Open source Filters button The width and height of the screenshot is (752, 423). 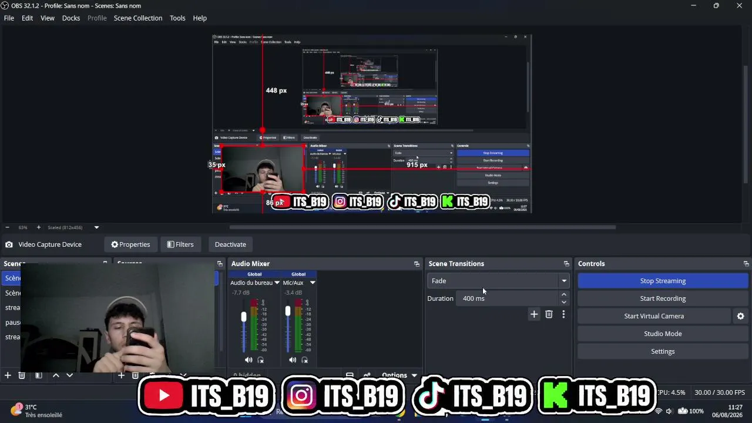coord(180,244)
